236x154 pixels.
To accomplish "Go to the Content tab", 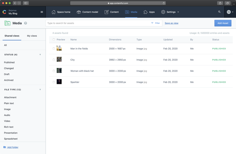I will tap(112, 12).
